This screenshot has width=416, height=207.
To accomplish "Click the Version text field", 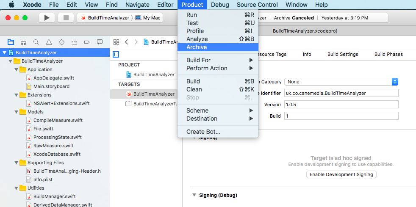I will point(341,105).
